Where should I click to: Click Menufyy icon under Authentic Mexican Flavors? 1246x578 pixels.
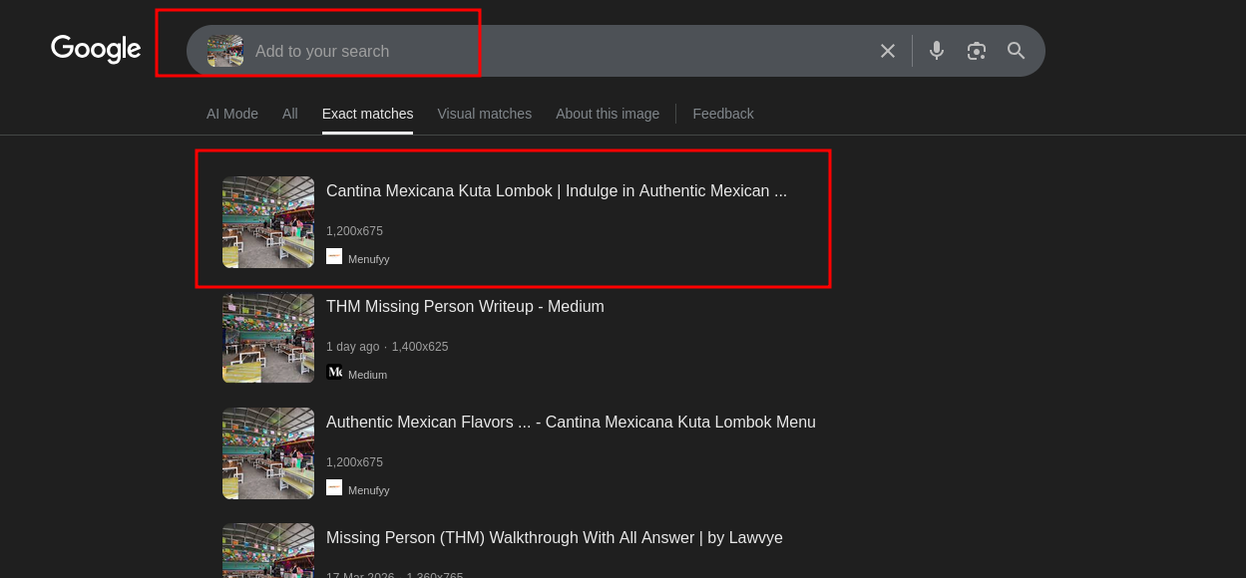pos(334,487)
